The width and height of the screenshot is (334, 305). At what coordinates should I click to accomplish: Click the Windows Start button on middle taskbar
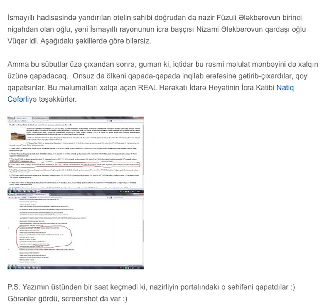(x=10, y=192)
